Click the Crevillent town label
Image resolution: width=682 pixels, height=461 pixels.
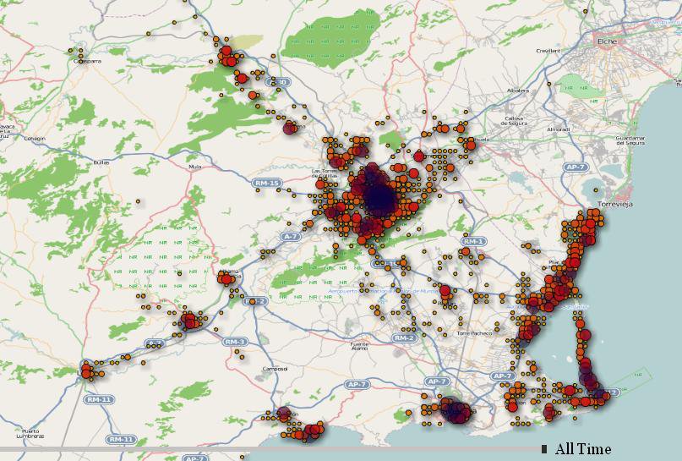548,51
